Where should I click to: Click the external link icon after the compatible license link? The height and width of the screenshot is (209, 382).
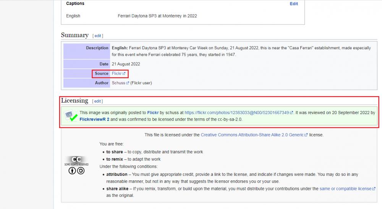point(374,188)
